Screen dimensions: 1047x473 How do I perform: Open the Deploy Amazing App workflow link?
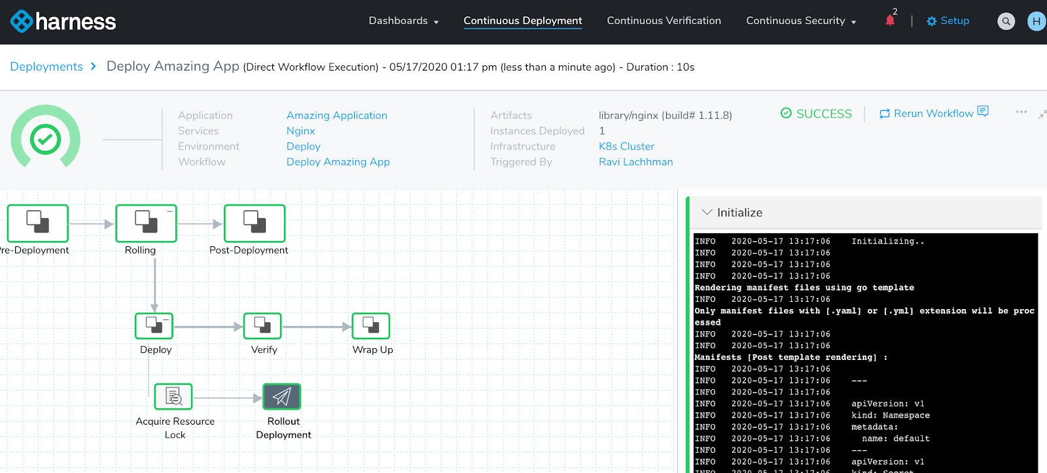[x=338, y=162]
